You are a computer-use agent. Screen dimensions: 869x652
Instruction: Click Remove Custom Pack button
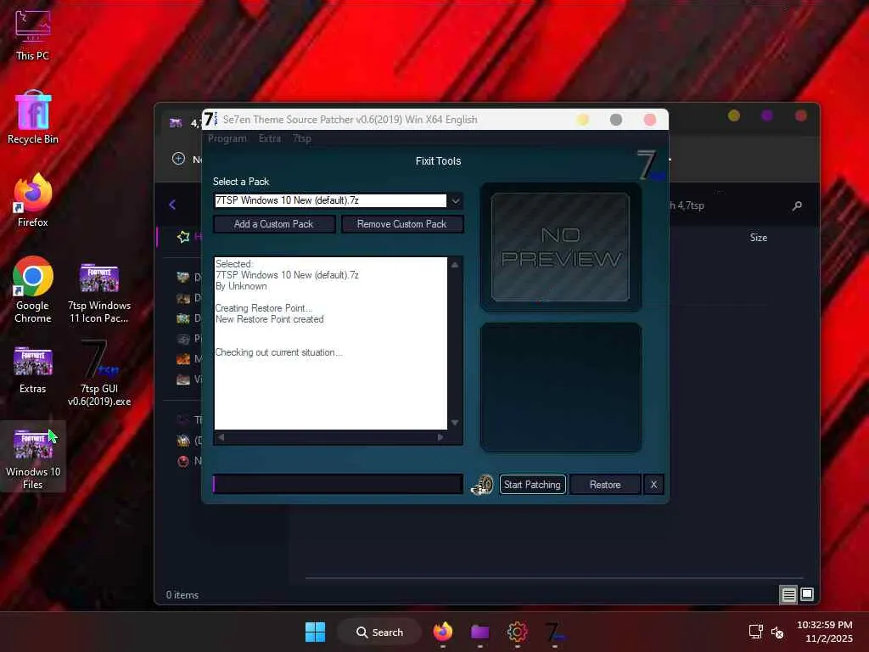click(401, 224)
